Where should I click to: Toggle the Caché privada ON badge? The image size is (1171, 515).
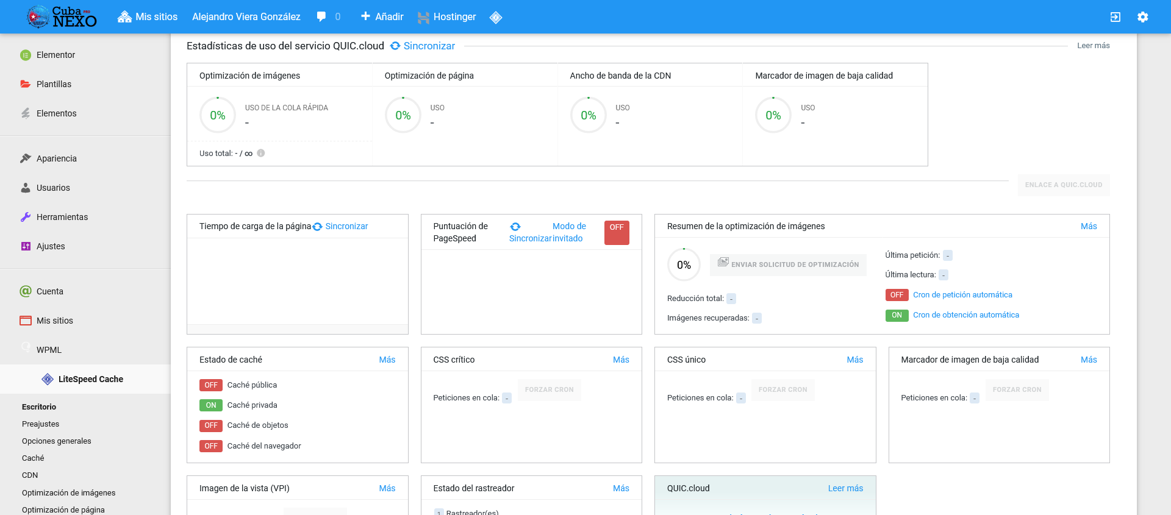[211, 405]
